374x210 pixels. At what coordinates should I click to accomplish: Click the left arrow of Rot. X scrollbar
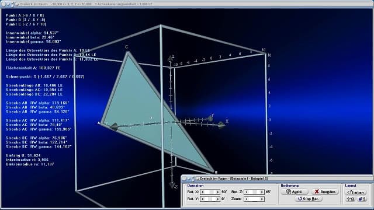point(203,192)
